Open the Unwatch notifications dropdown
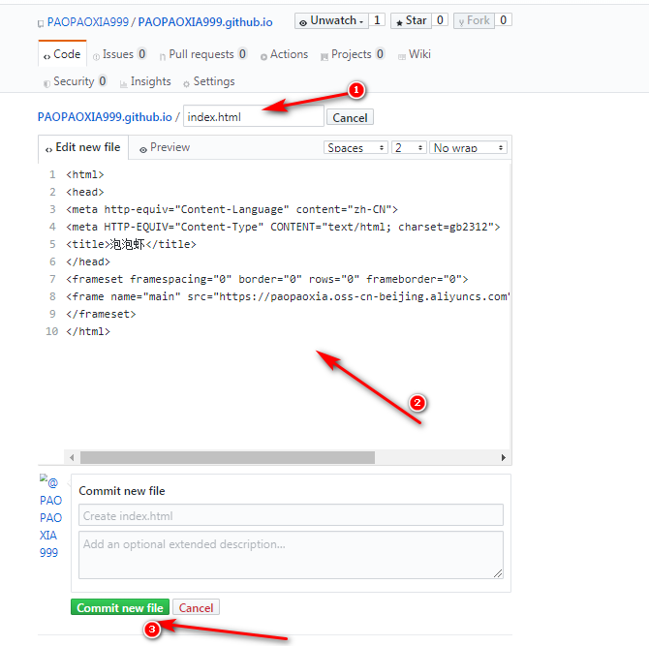This screenshot has width=649, height=646. tap(331, 20)
